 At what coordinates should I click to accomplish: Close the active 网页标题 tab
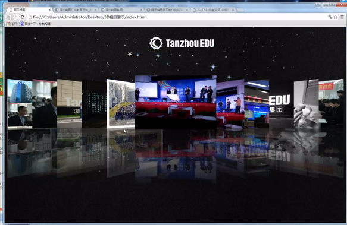(49, 10)
